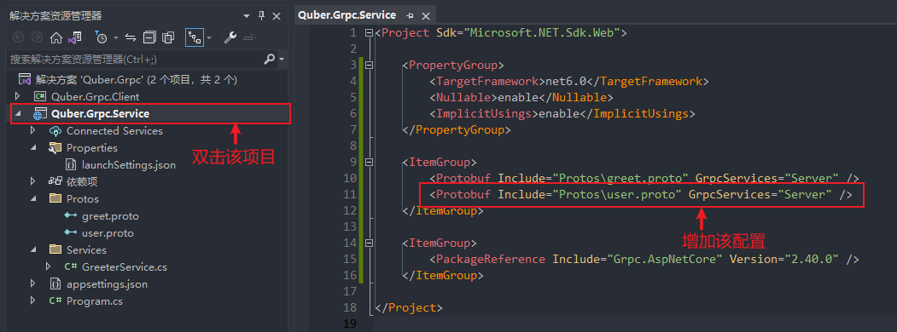This screenshot has width=897, height=332.
Task: Switch between solutions and folder views
Action: 75,37
